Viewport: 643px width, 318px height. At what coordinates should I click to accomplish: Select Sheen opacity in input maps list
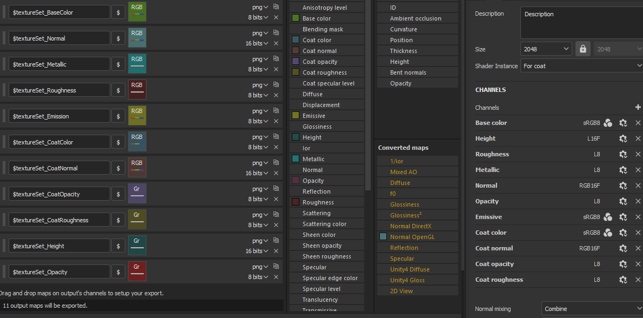pos(327,246)
